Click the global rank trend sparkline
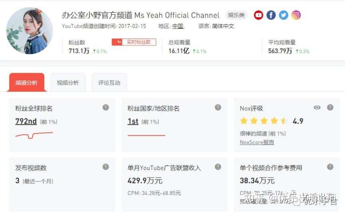 point(34,135)
